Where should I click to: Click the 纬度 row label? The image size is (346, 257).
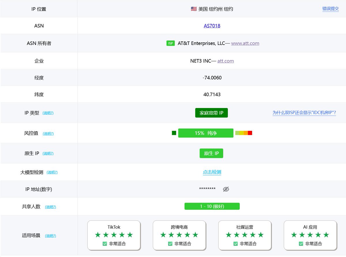pyautogui.click(x=39, y=95)
